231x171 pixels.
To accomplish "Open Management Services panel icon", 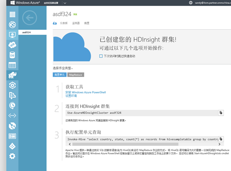I will [x=13, y=136].
